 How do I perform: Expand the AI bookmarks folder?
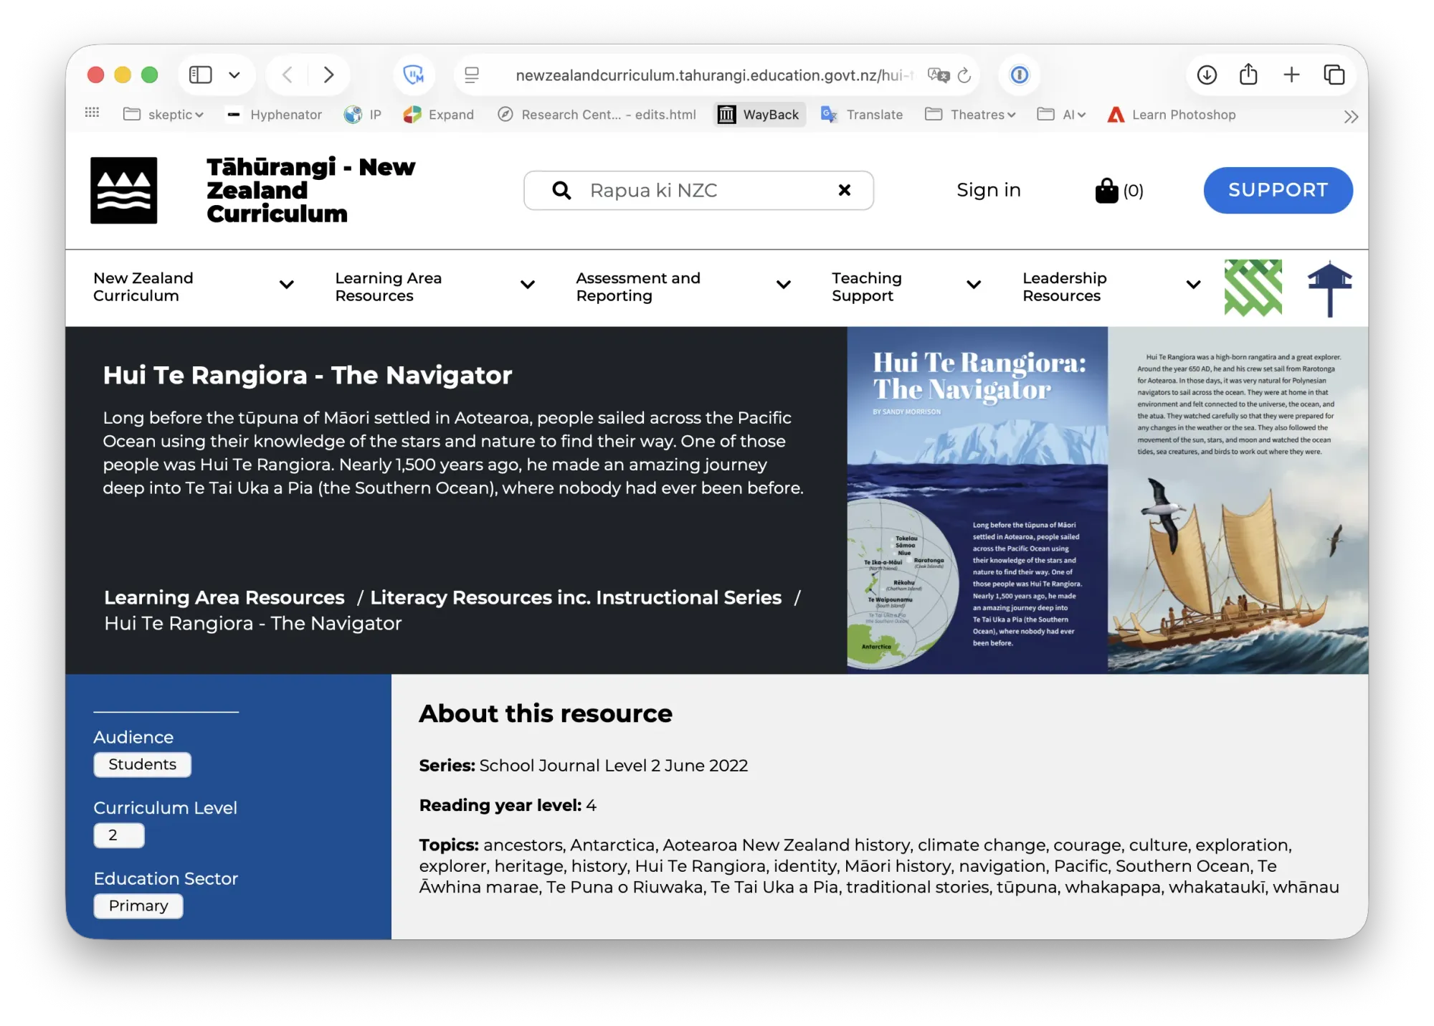coord(1062,115)
